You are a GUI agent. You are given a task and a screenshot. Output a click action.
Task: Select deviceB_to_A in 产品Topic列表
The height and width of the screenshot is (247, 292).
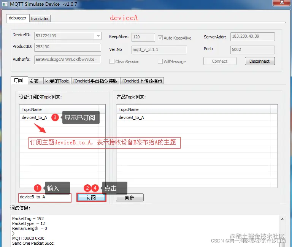[x=131, y=117]
